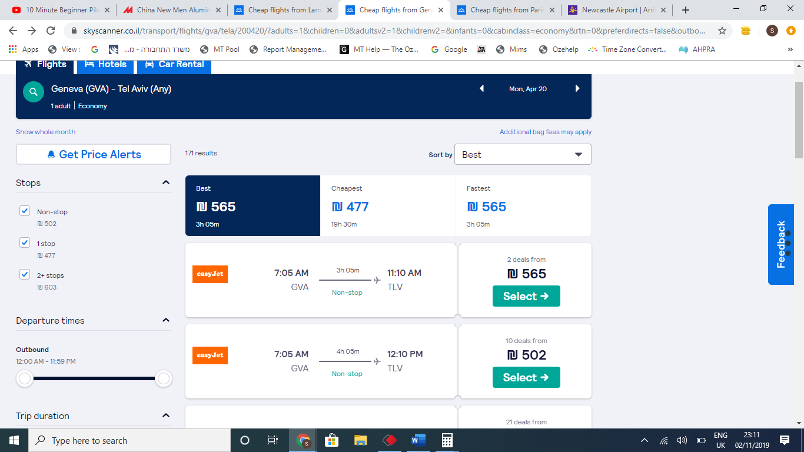804x452 pixels.
Task: Go to the next date arrow
Action: tap(577, 89)
